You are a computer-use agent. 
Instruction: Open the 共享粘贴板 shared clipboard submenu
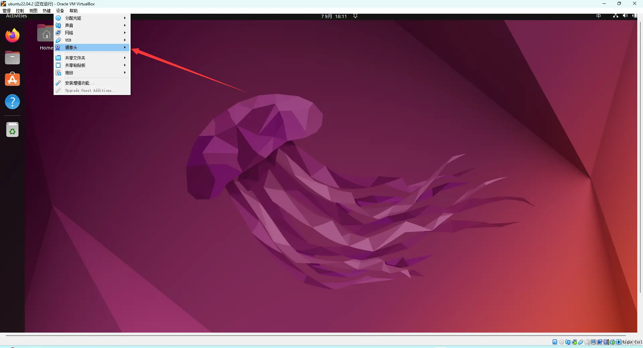coord(92,65)
